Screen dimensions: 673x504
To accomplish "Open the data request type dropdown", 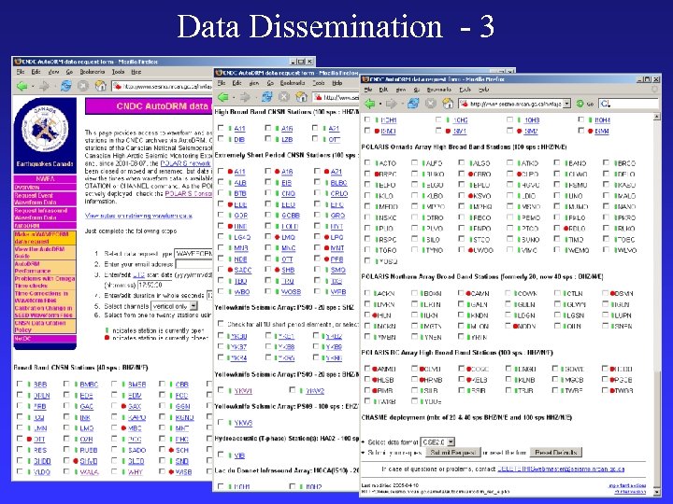I will tap(193, 253).
